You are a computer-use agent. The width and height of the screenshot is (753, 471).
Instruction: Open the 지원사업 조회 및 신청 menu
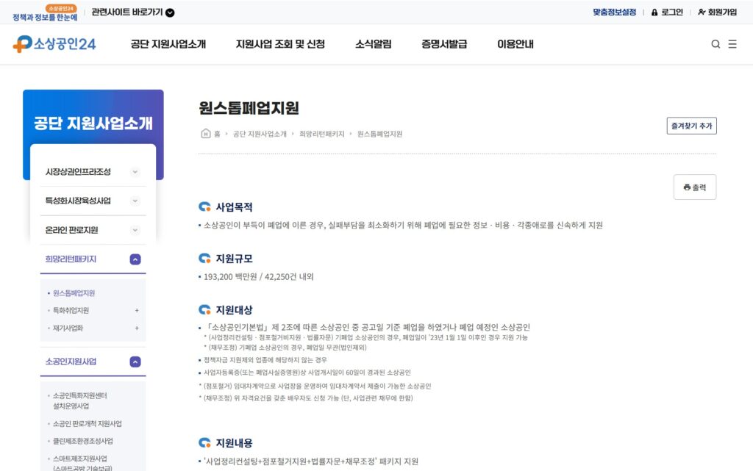[281, 44]
